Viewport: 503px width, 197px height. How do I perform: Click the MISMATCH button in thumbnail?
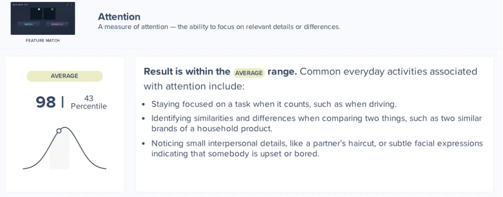(x=57, y=24)
